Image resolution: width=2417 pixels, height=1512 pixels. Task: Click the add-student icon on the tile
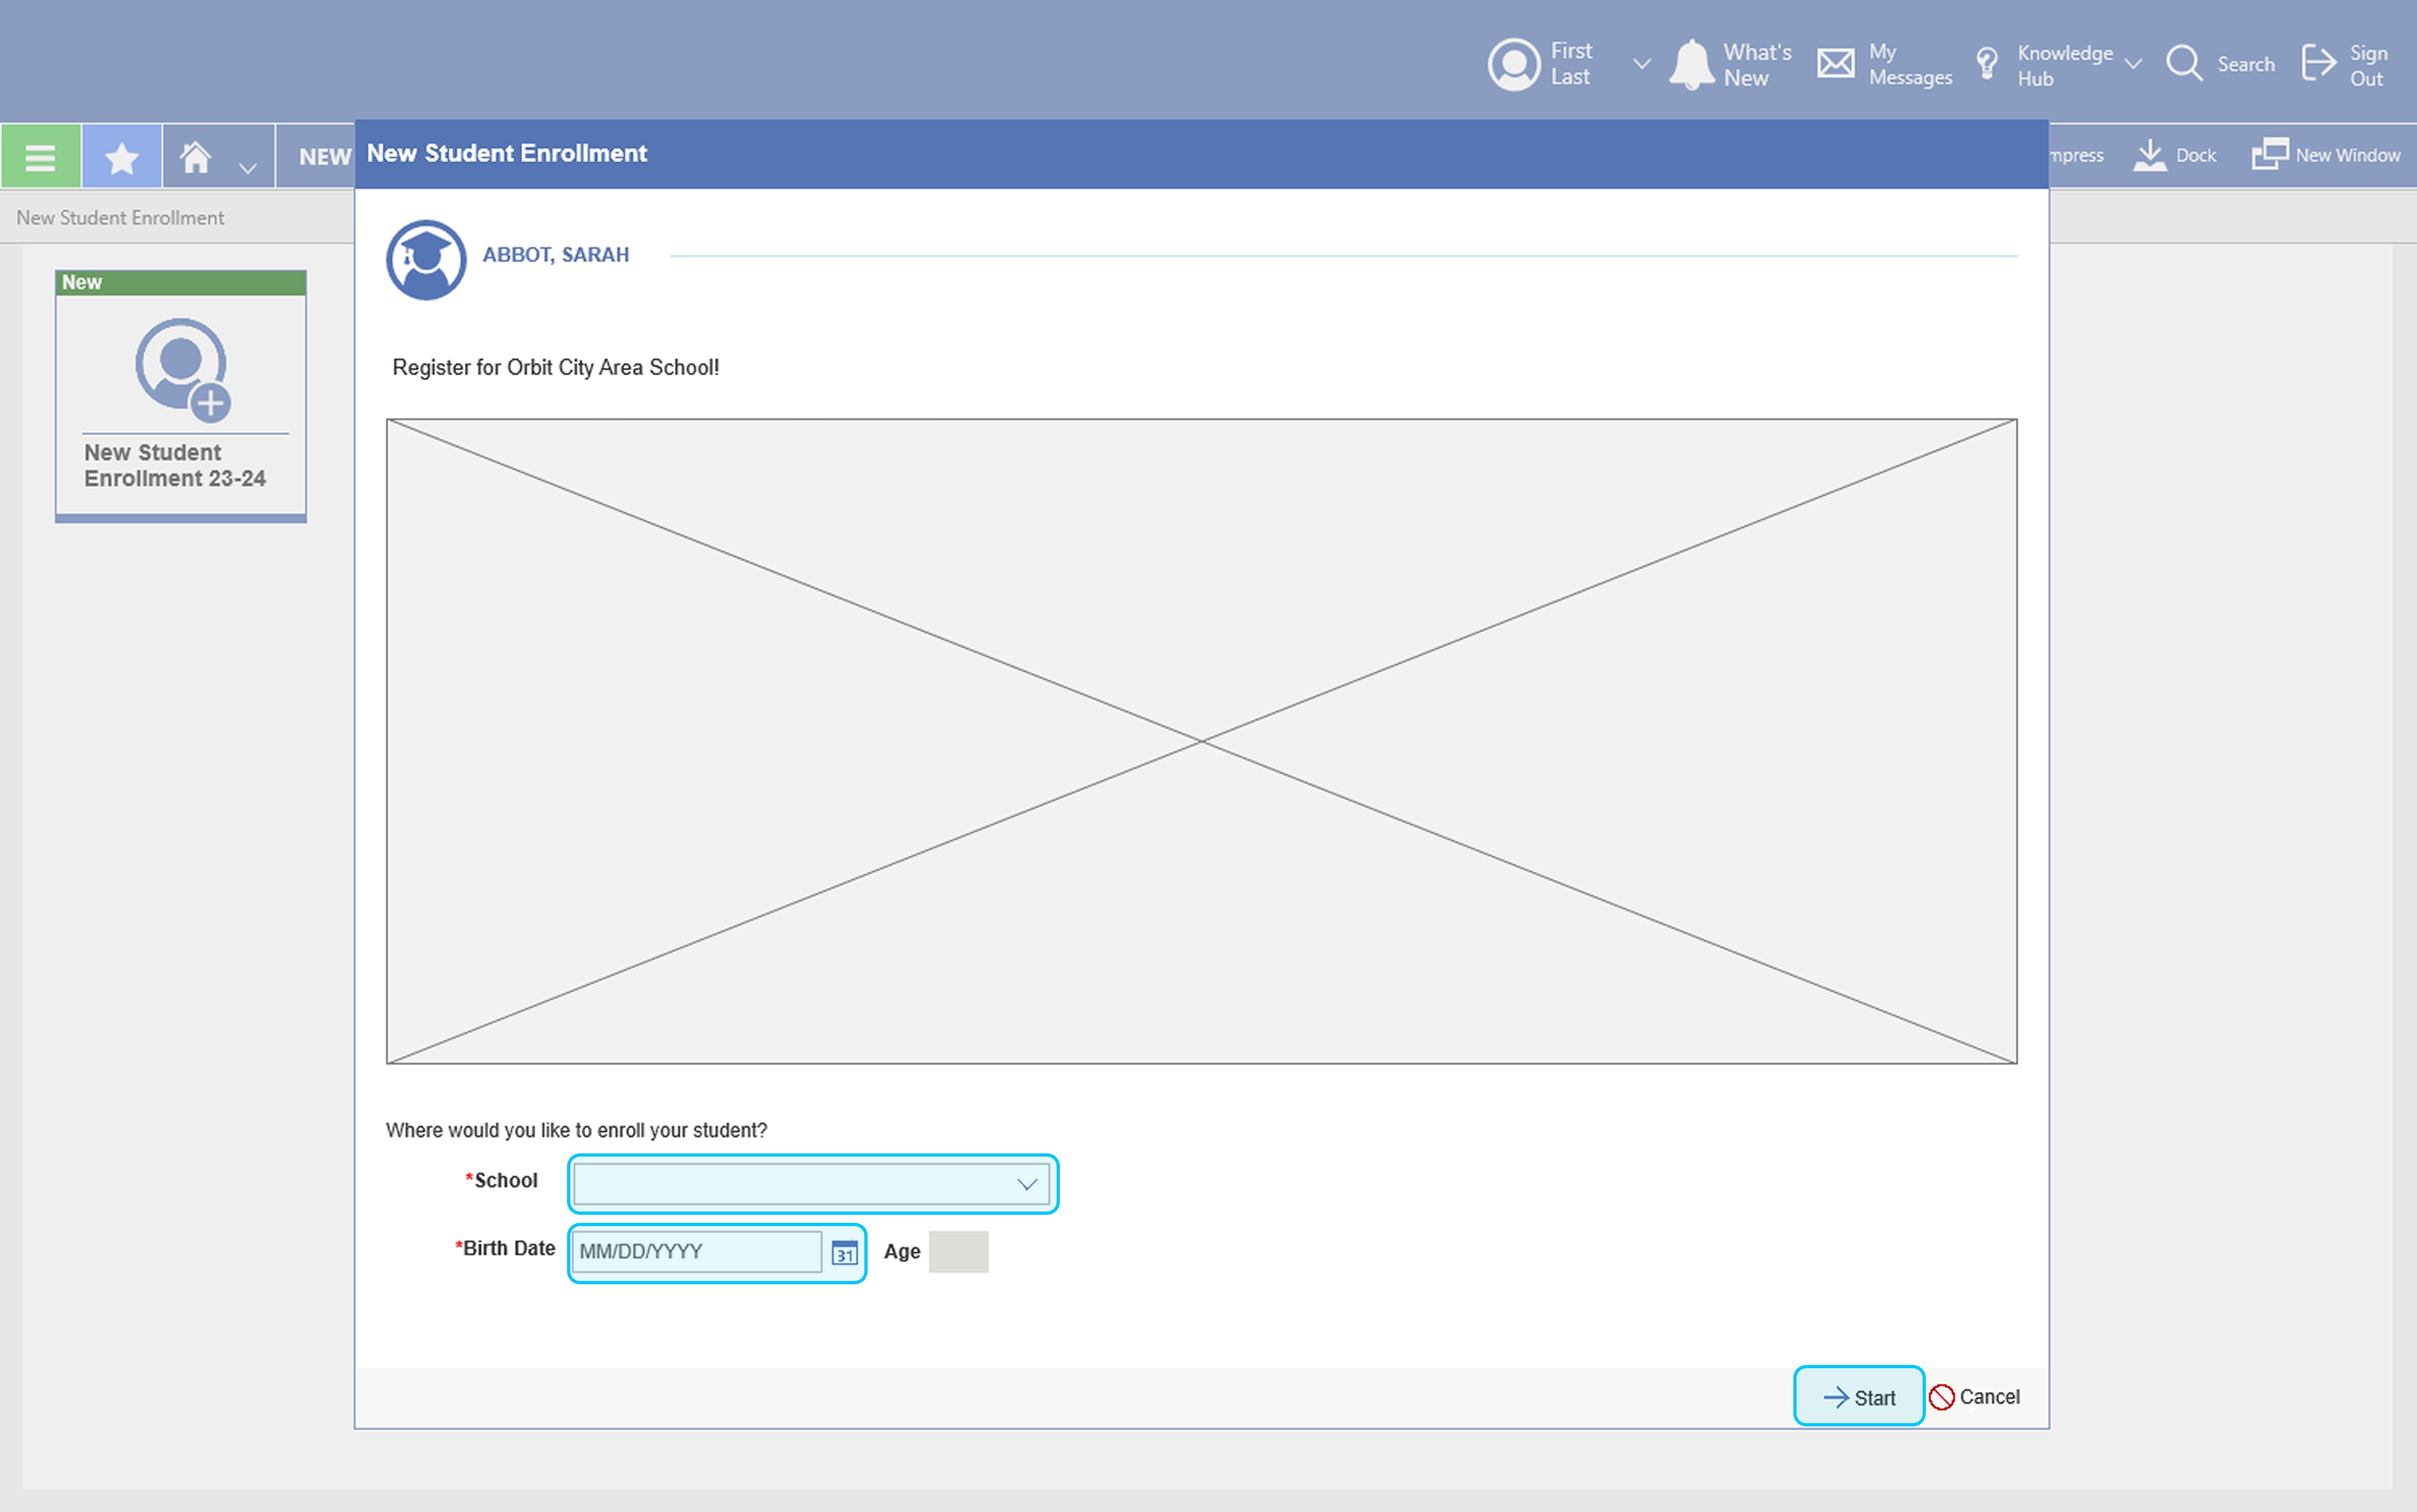pos(183,370)
